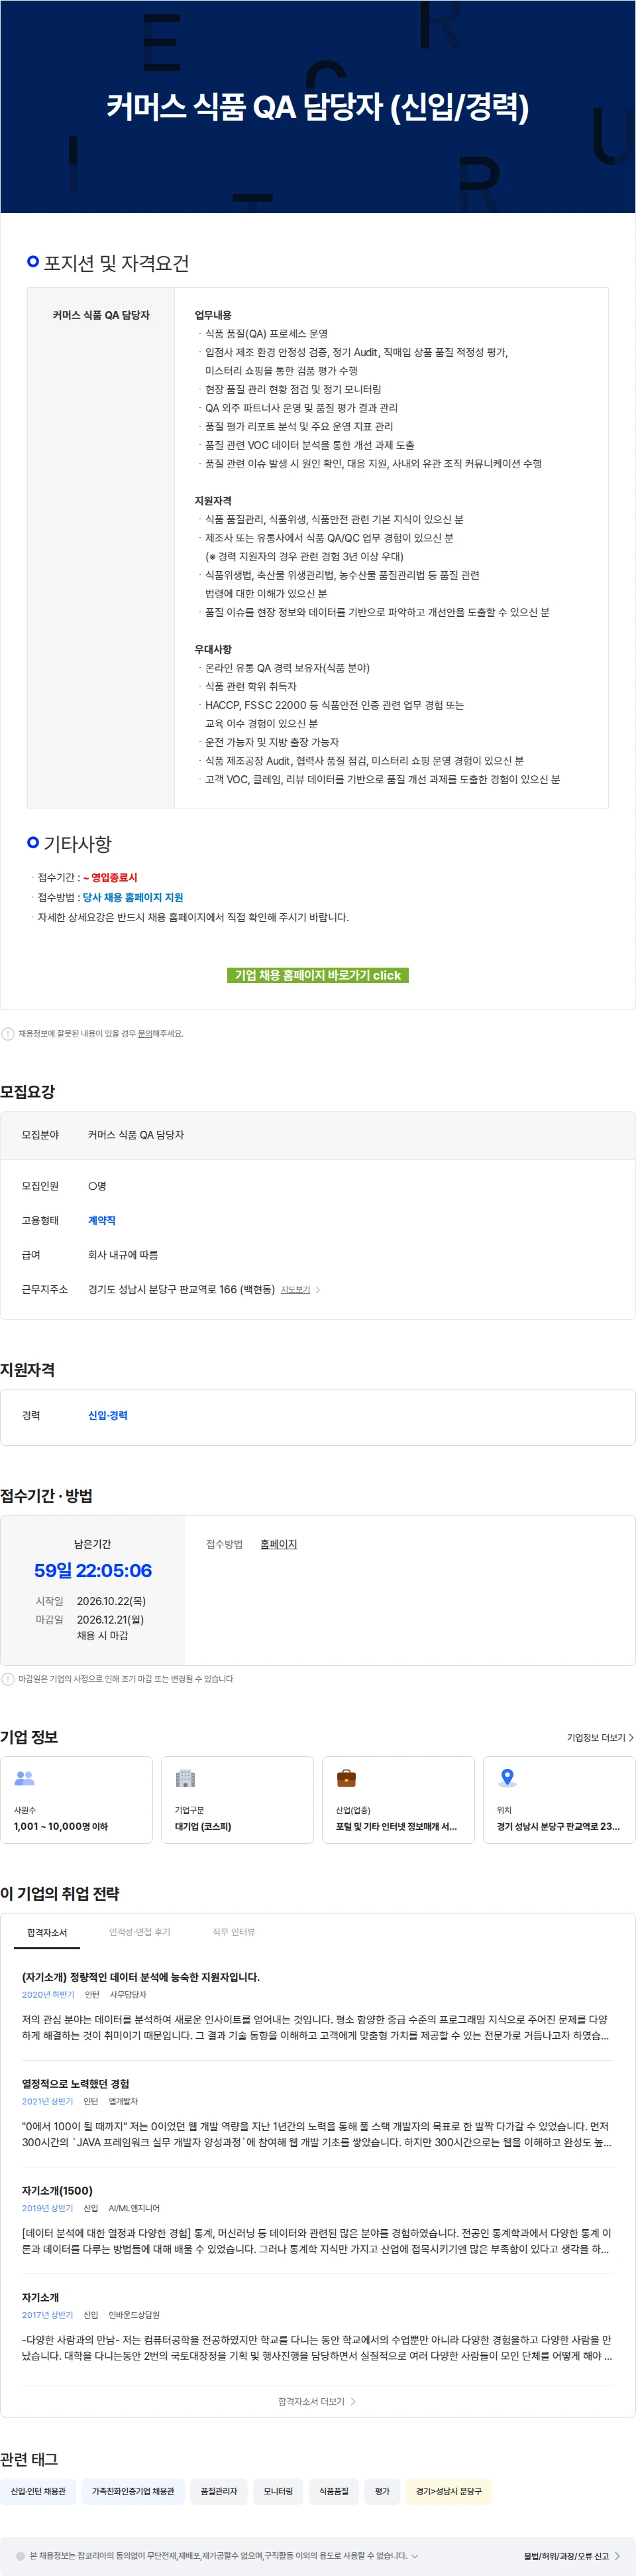Click the work address 판교역로 166 text

pos(181,1290)
